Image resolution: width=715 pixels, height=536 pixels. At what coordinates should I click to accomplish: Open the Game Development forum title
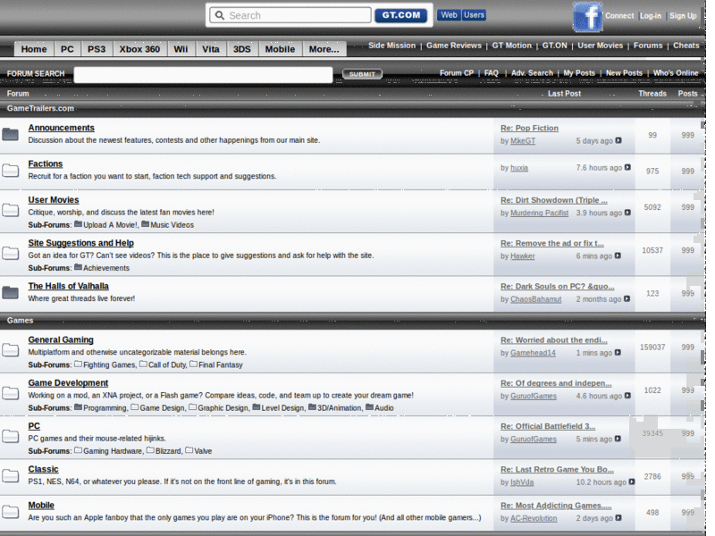pyautogui.click(x=68, y=383)
